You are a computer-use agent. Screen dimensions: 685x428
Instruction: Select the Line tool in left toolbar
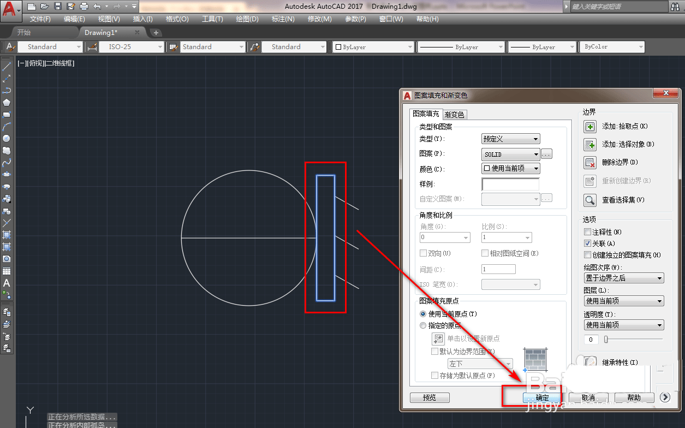pyautogui.click(x=7, y=67)
